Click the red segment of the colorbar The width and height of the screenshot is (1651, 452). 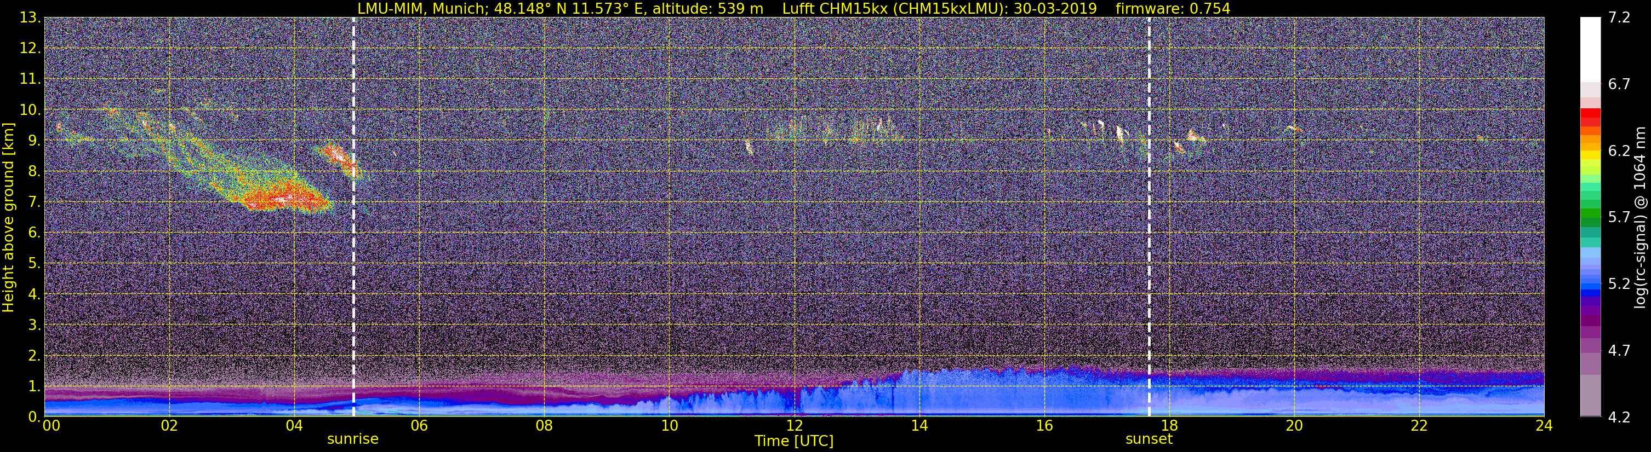[1590, 114]
